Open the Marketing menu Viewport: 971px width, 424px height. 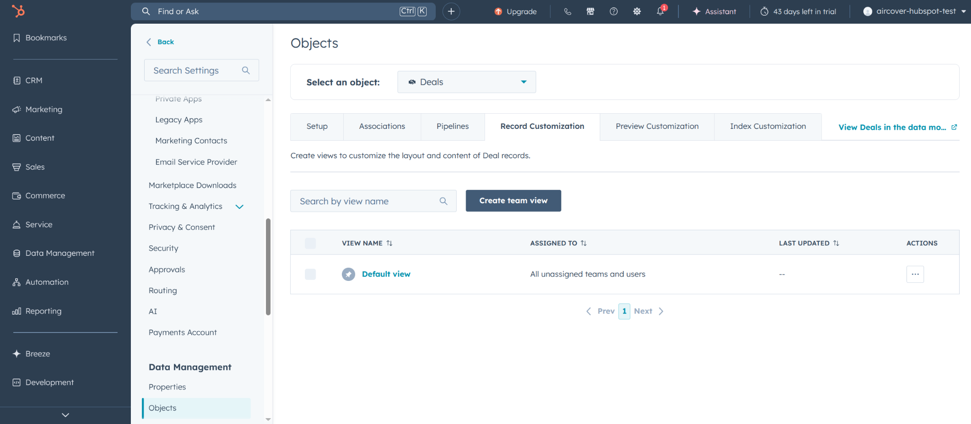(x=37, y=109)
